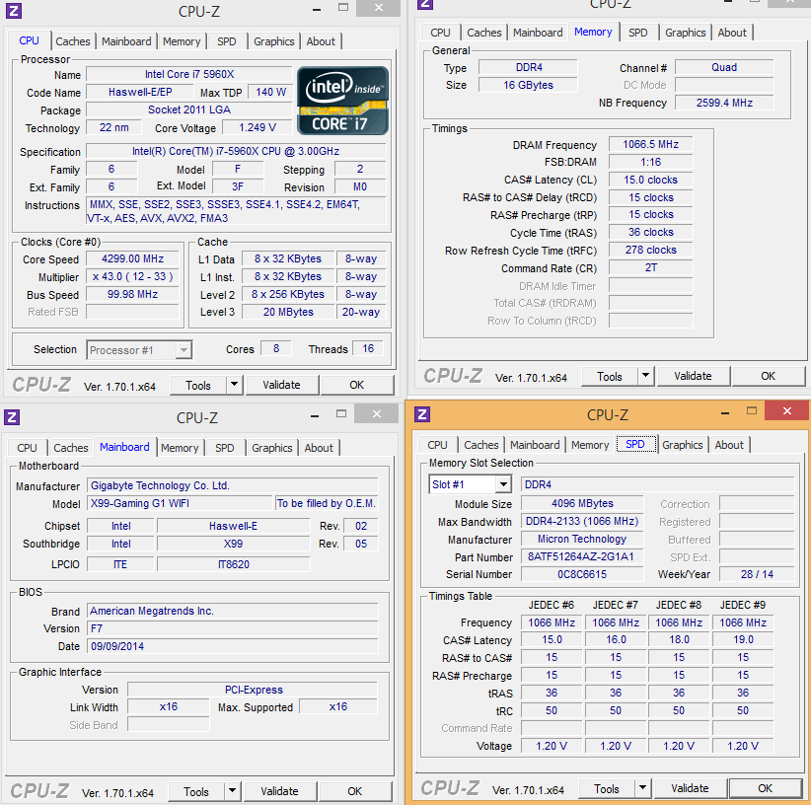Click the Part Number 8ATF51264AZ-2G1A1

(582, 556)
